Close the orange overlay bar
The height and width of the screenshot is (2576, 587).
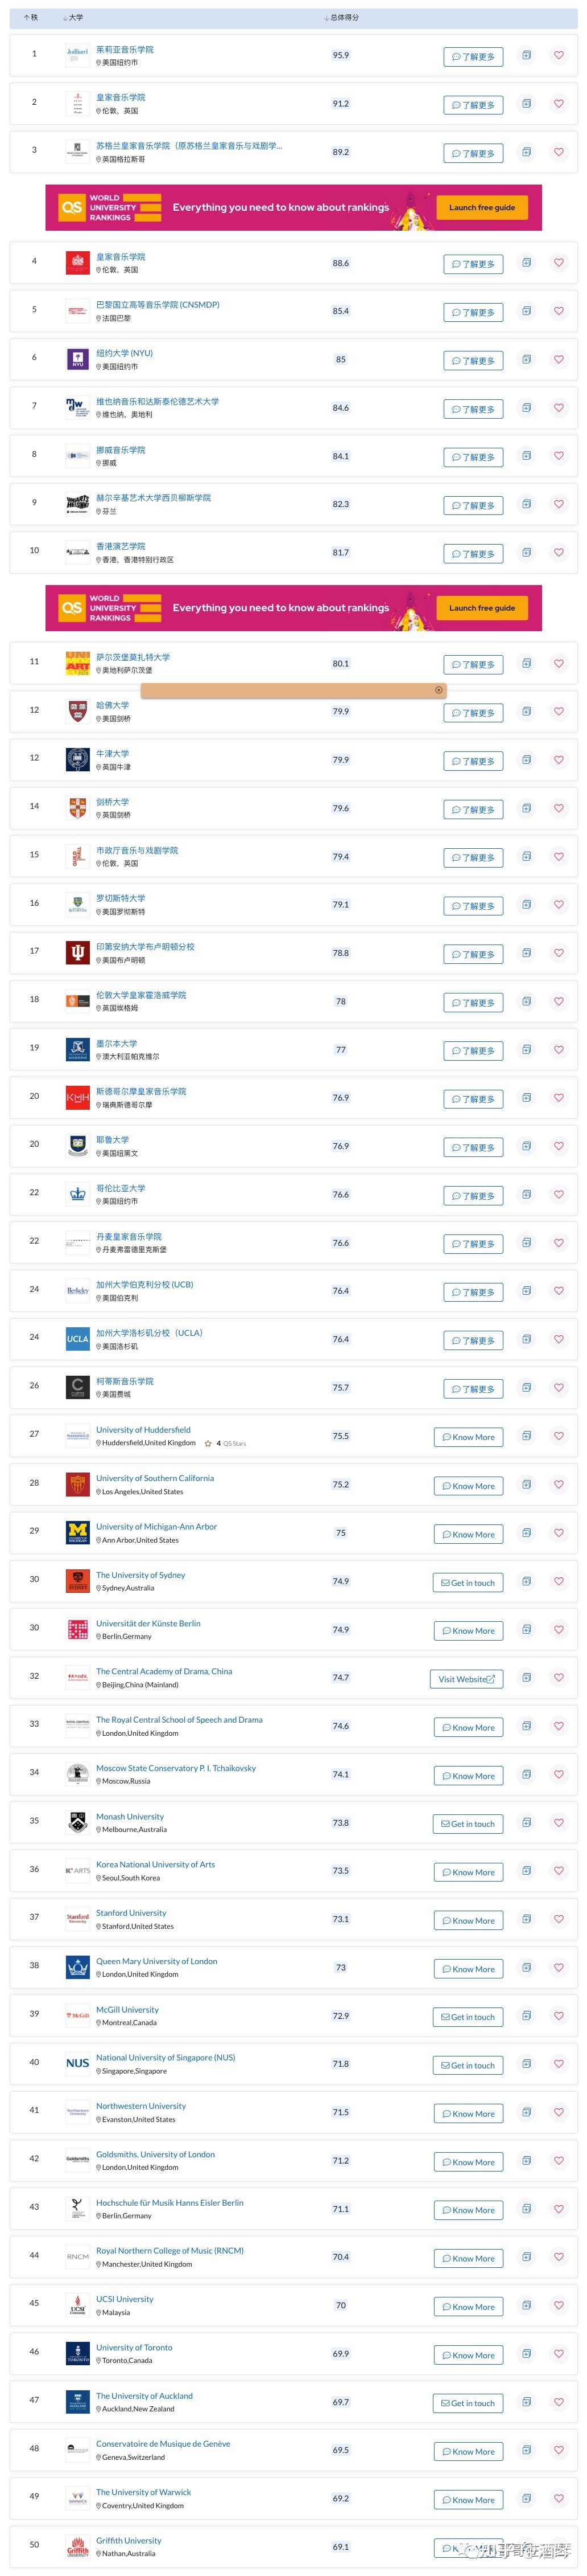[438, 690]
